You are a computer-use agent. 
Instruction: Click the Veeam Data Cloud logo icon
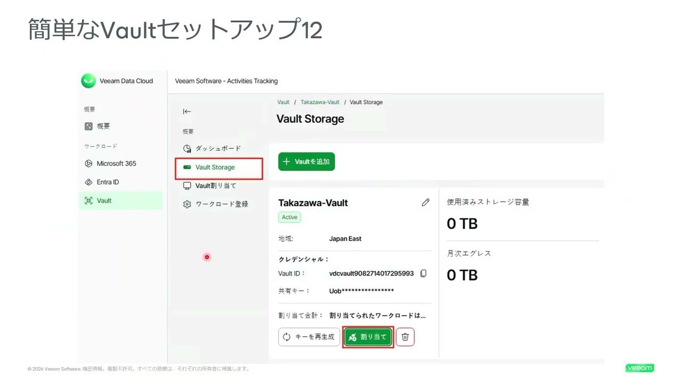[x=88, y=81]
